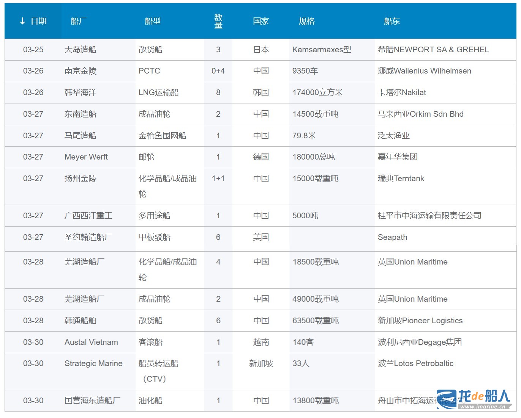Click the sort arrow icon beside 日期

pos(22,21)
